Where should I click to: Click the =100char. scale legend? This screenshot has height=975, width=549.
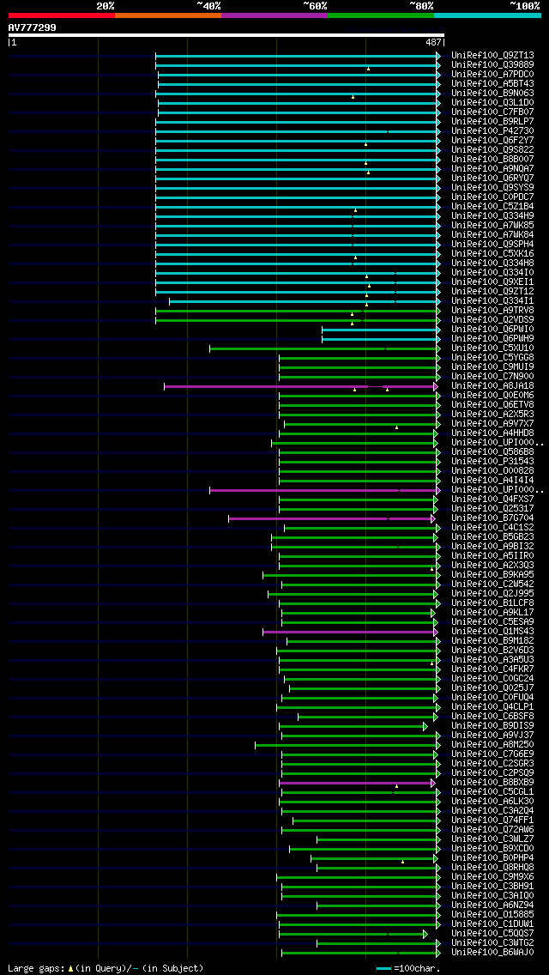coord(407,968)
